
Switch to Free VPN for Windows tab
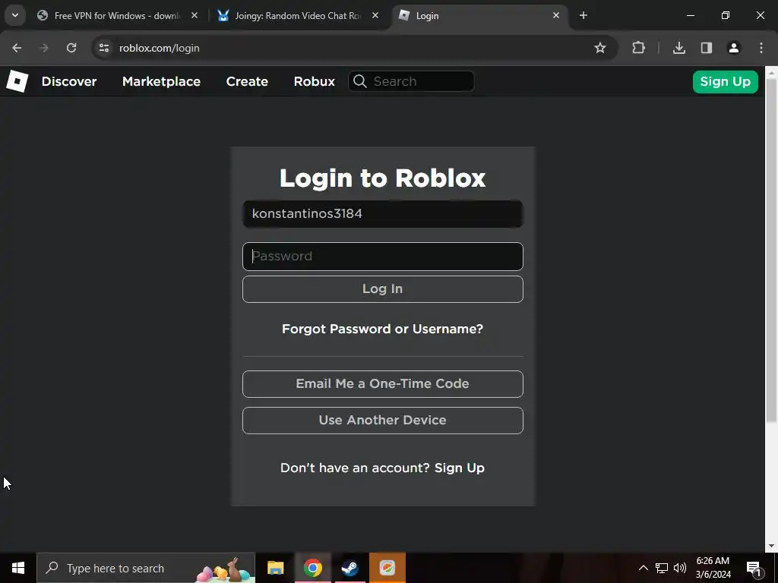(x=116, y=16)
